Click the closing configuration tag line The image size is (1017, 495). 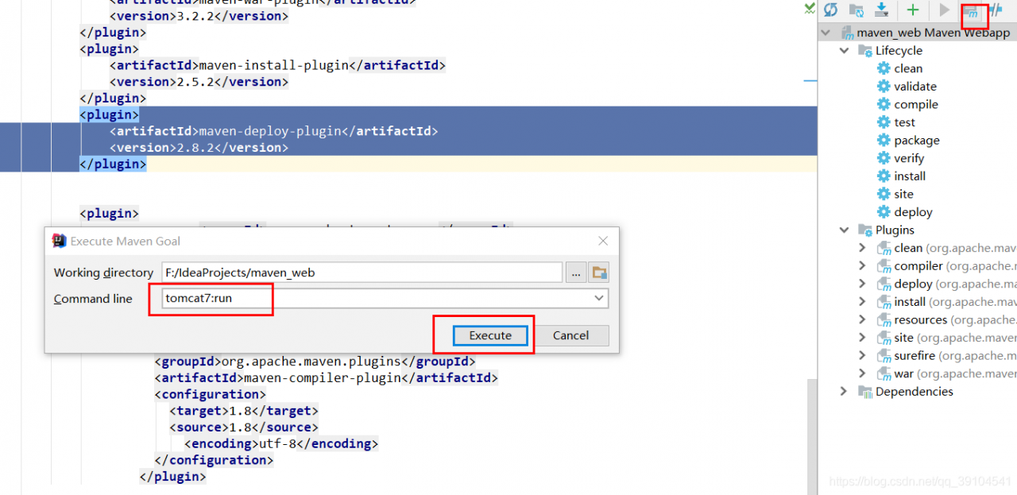(x=214, y=460)
